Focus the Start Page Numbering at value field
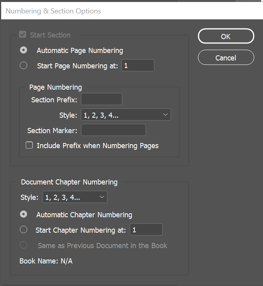The image size is (263, 286). 138,65
